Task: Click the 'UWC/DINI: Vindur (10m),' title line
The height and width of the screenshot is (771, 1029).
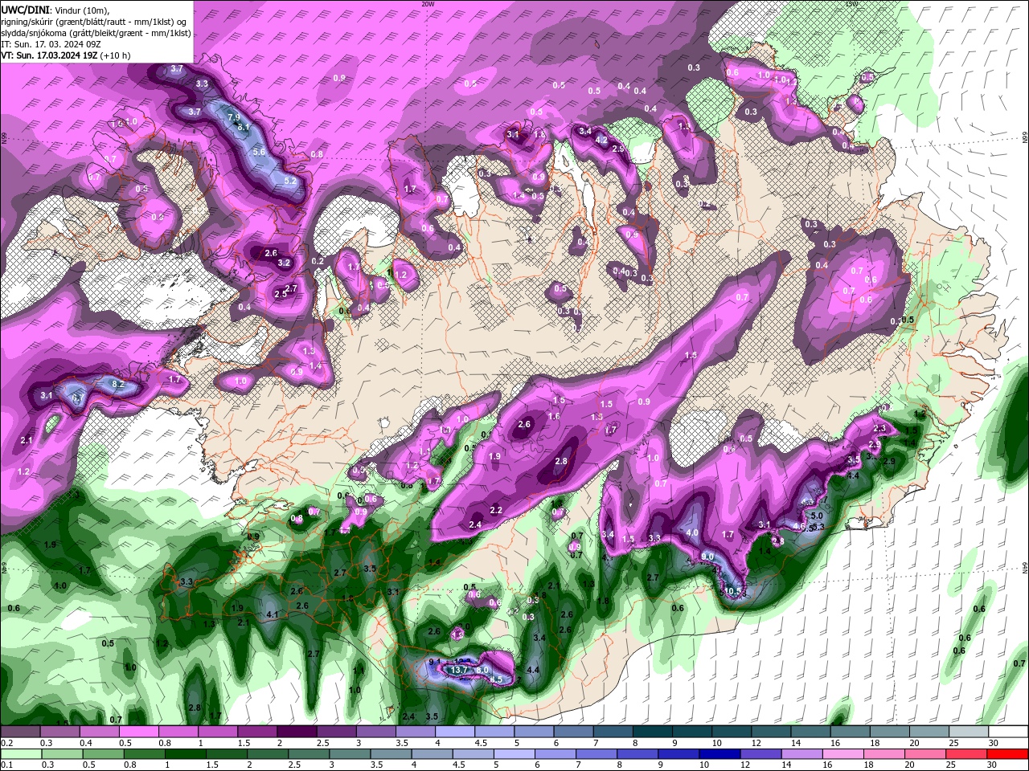Action: click(55, 10)
